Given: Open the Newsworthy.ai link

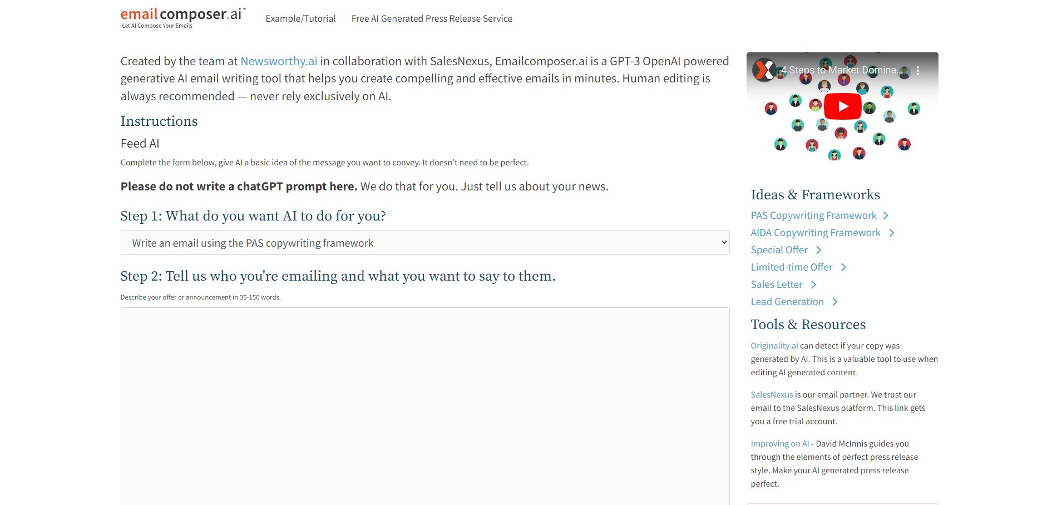Looking at the screenshot, I should (279, 61).
